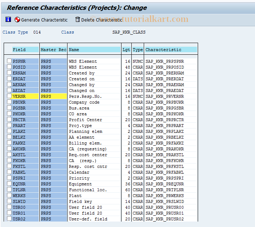Click Generate Characteristic button label

click(x=44, y=20)
